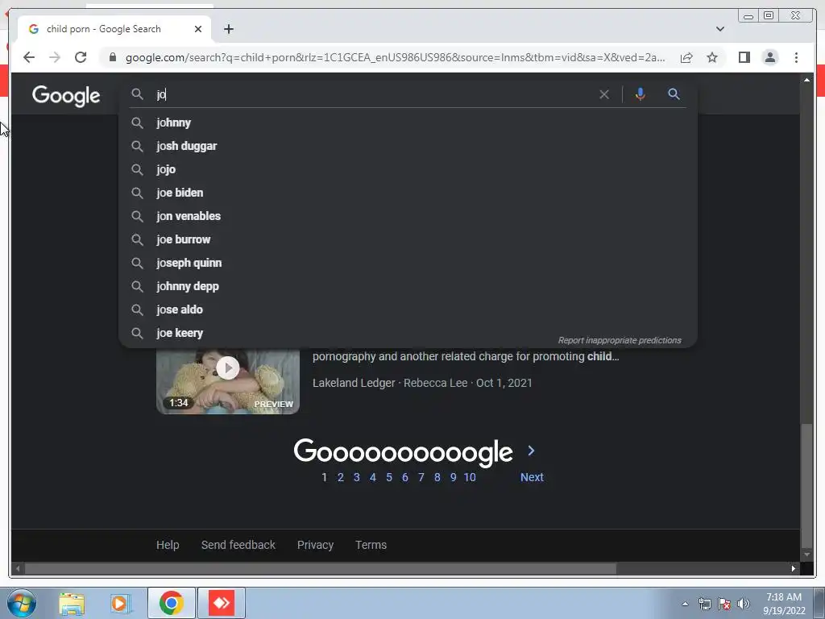Viewport: 825px width, 619px height.
Task: Click the horizontal scrollbar thumb
Action: (321, 568)
